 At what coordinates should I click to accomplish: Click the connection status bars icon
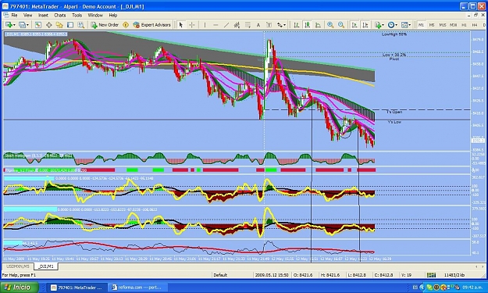click(431, 275)
